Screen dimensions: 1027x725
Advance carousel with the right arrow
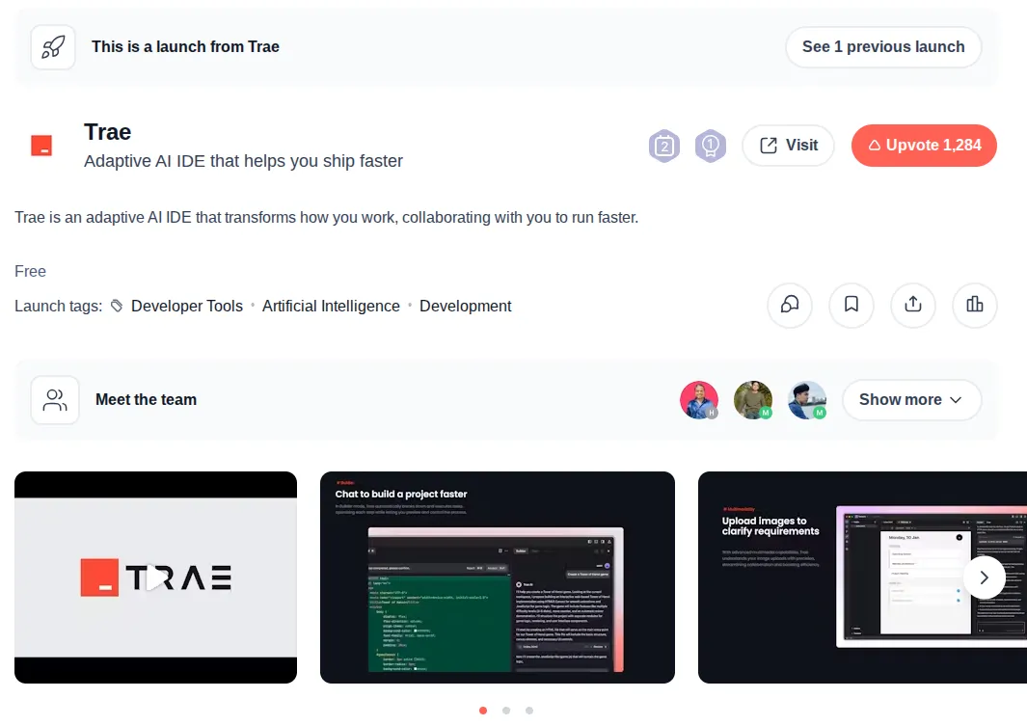[985, 577]
